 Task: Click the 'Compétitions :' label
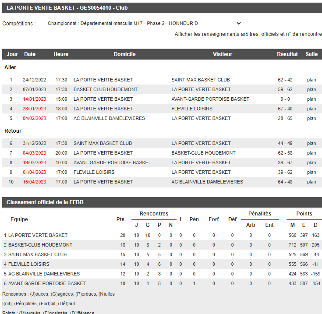pos(19,24)
